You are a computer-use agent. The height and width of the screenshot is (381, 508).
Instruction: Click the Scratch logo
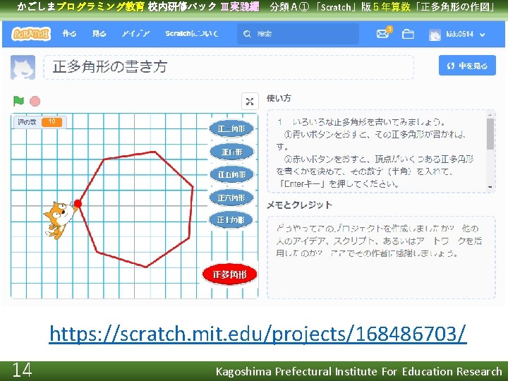pyautogui.click(x=31, y=34)
